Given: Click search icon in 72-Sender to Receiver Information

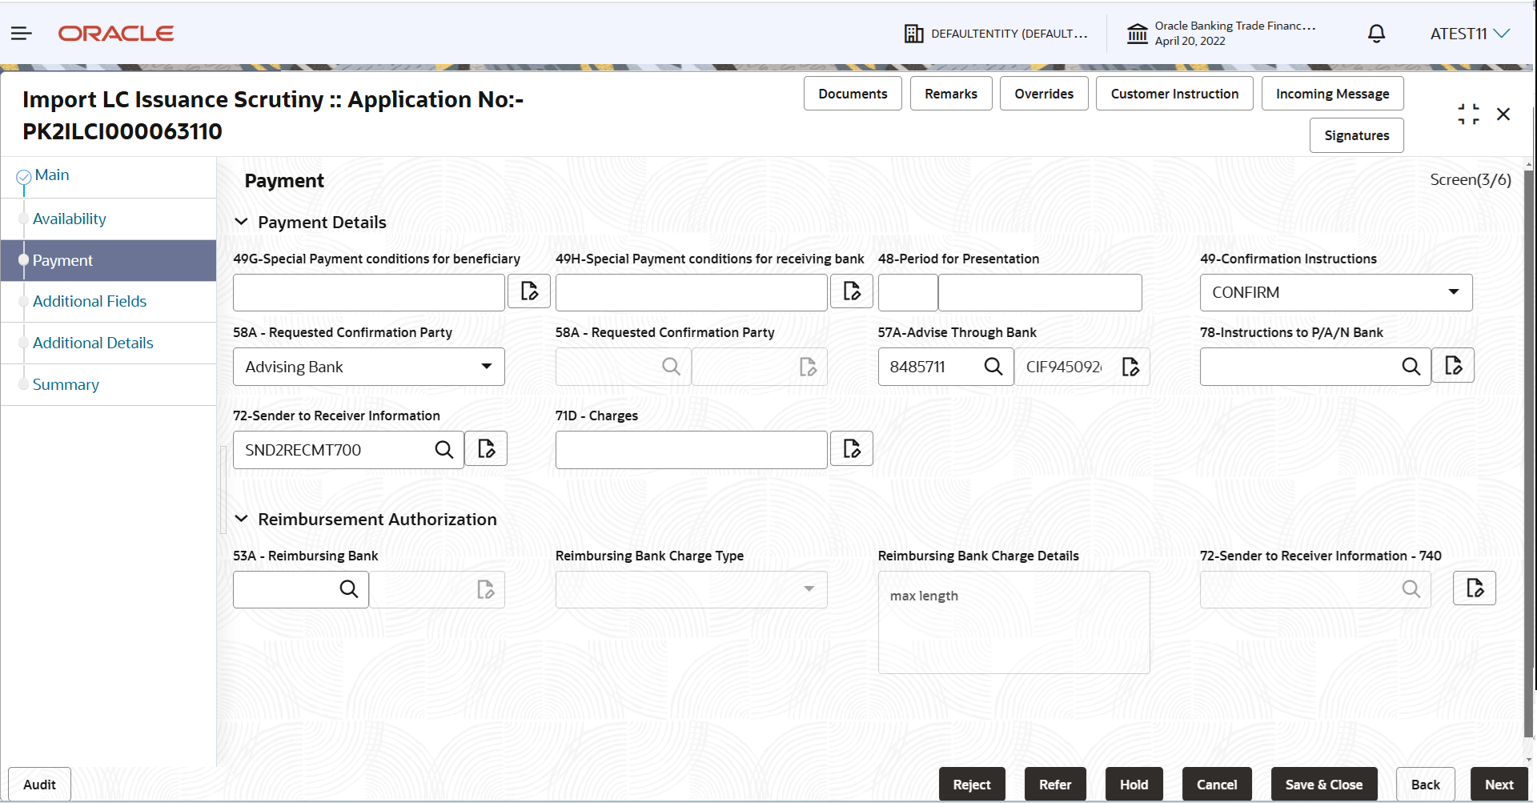Looking at the screenshot, I should pyautogui.click(x=444, y=450).
